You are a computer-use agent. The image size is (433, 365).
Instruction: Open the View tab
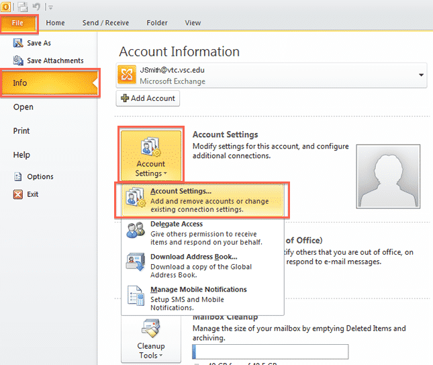tap(193, 23)
